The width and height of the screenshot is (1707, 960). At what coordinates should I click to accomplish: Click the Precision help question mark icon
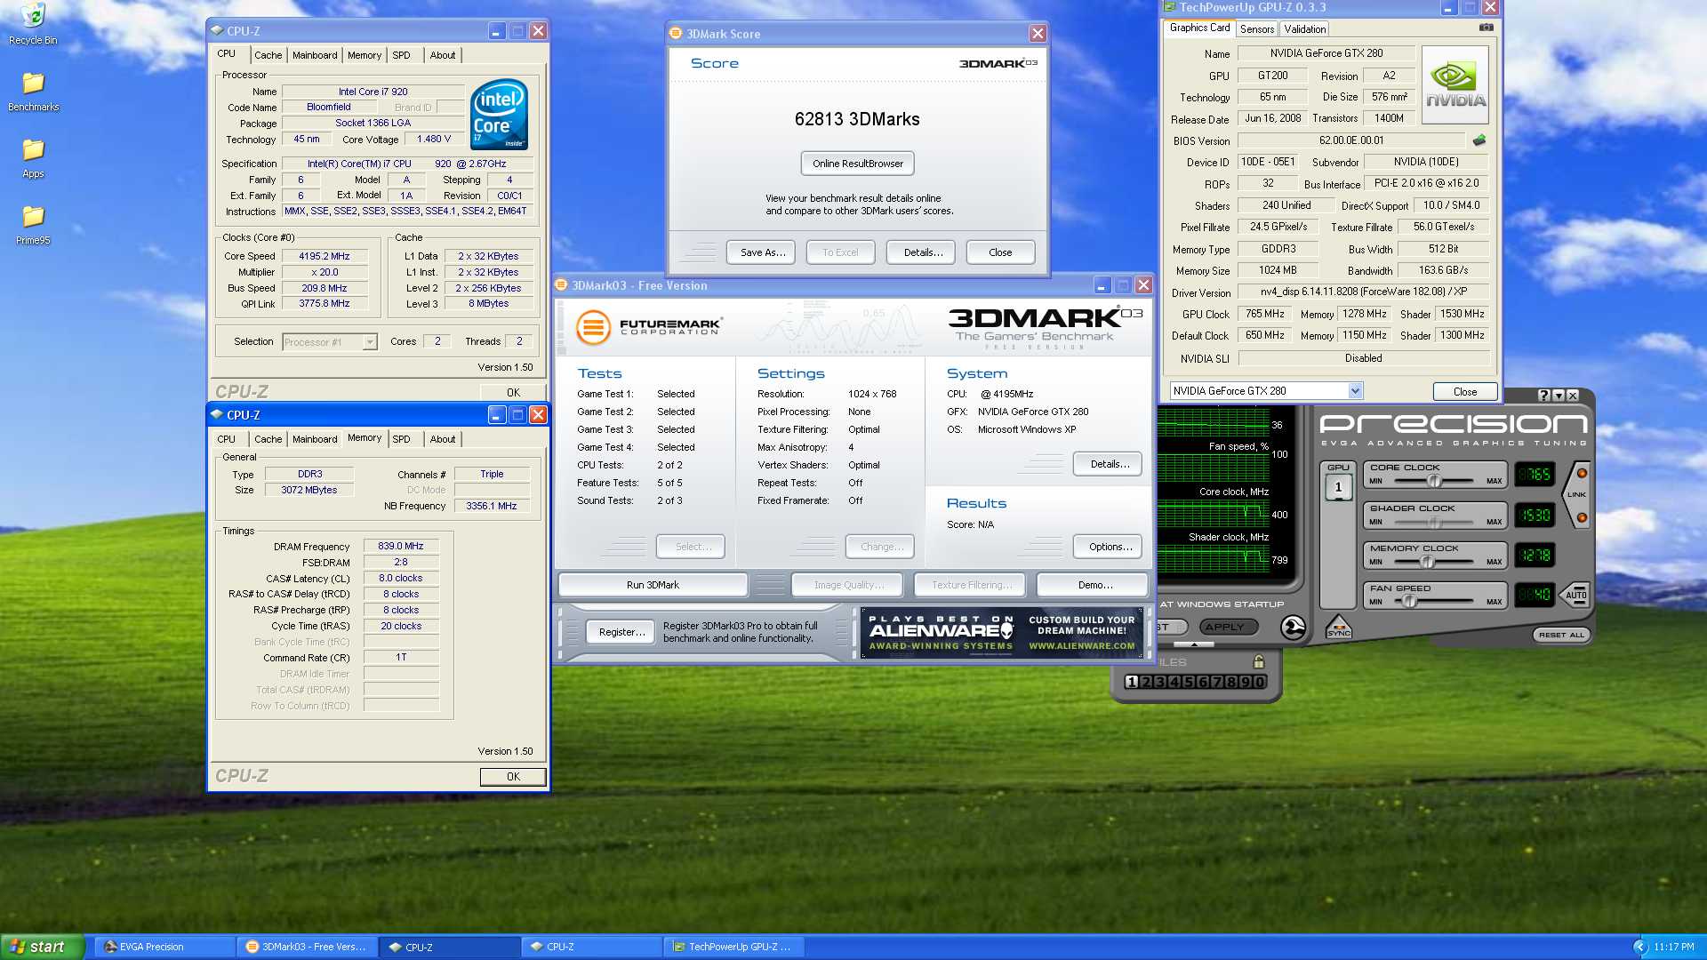[1543, 396]
